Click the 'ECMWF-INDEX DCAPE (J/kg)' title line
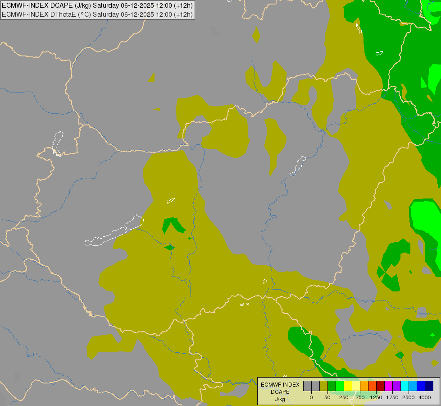 coord(97,5)
